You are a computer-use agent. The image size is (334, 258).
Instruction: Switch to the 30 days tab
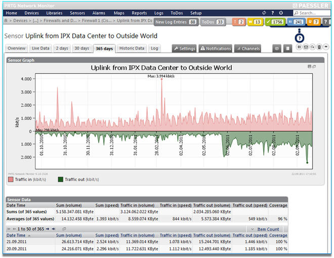[x=81, y=49]
